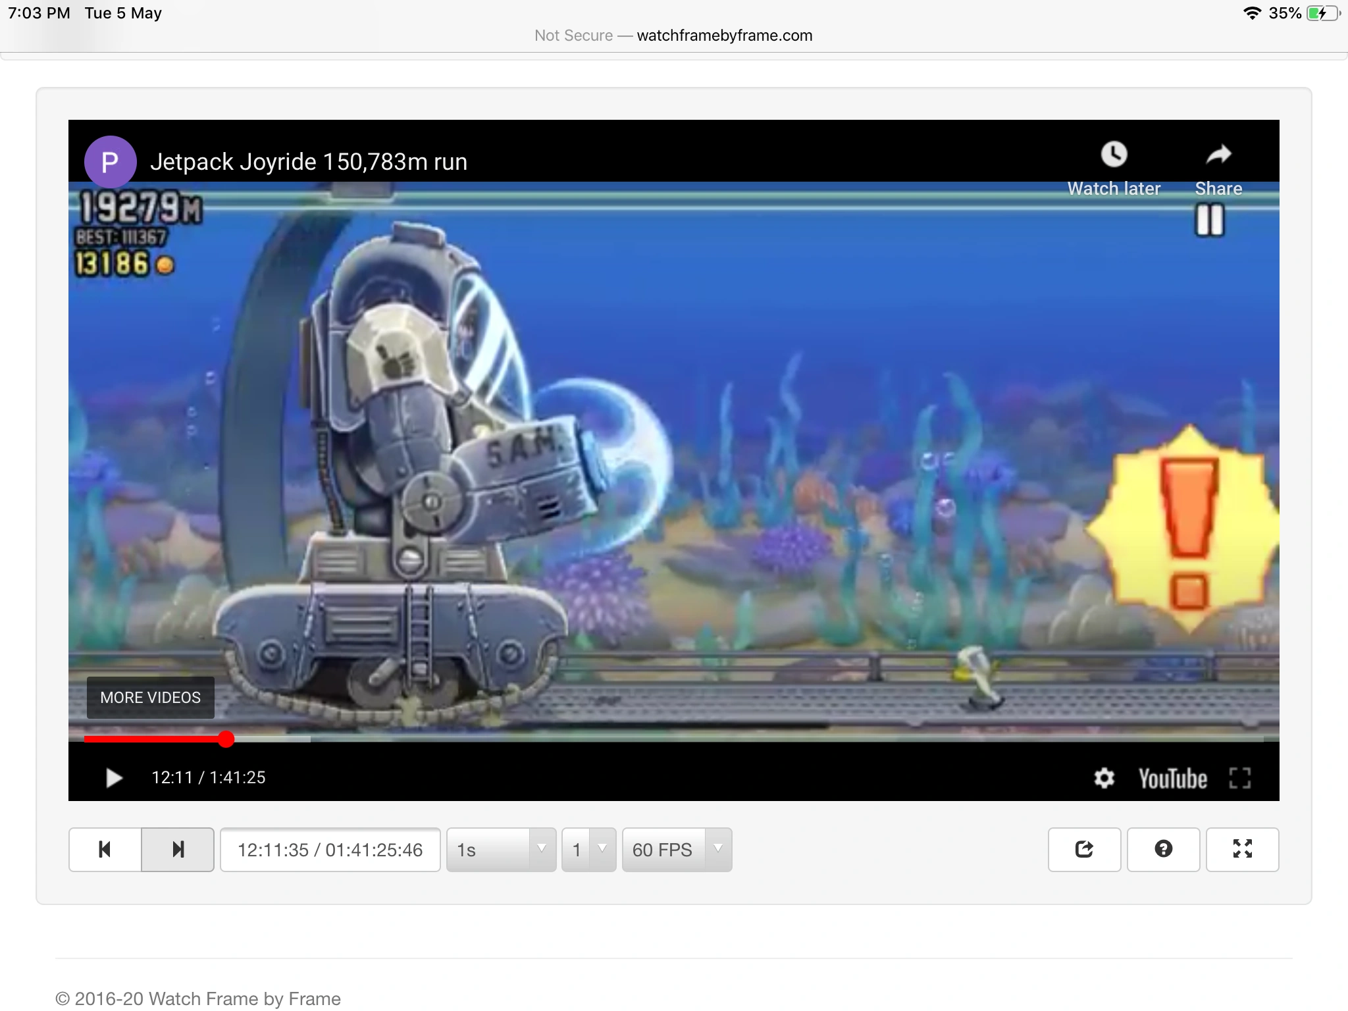
Task: Click the MORE VIDEOS overlay button
Action: click(150, 698)
